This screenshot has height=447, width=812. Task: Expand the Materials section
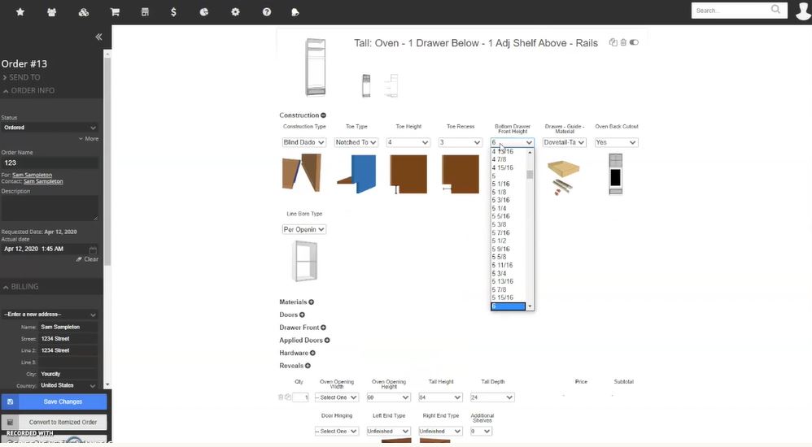pos(312,302)
